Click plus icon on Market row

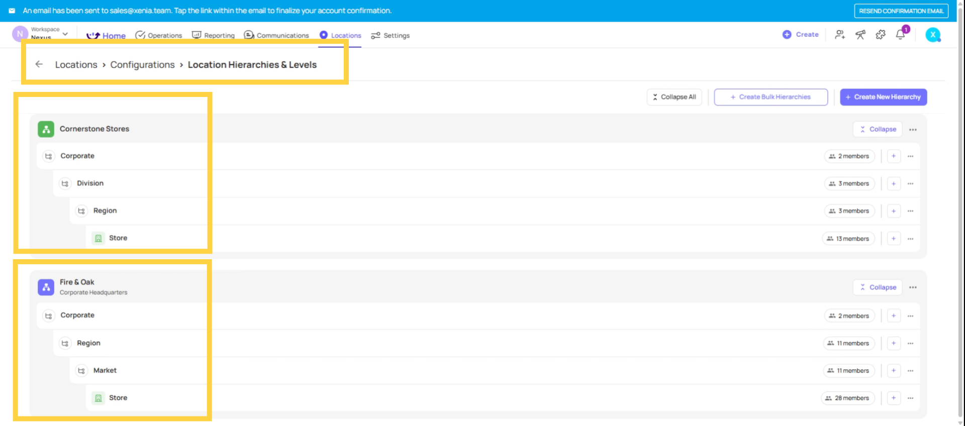[894, 371]
